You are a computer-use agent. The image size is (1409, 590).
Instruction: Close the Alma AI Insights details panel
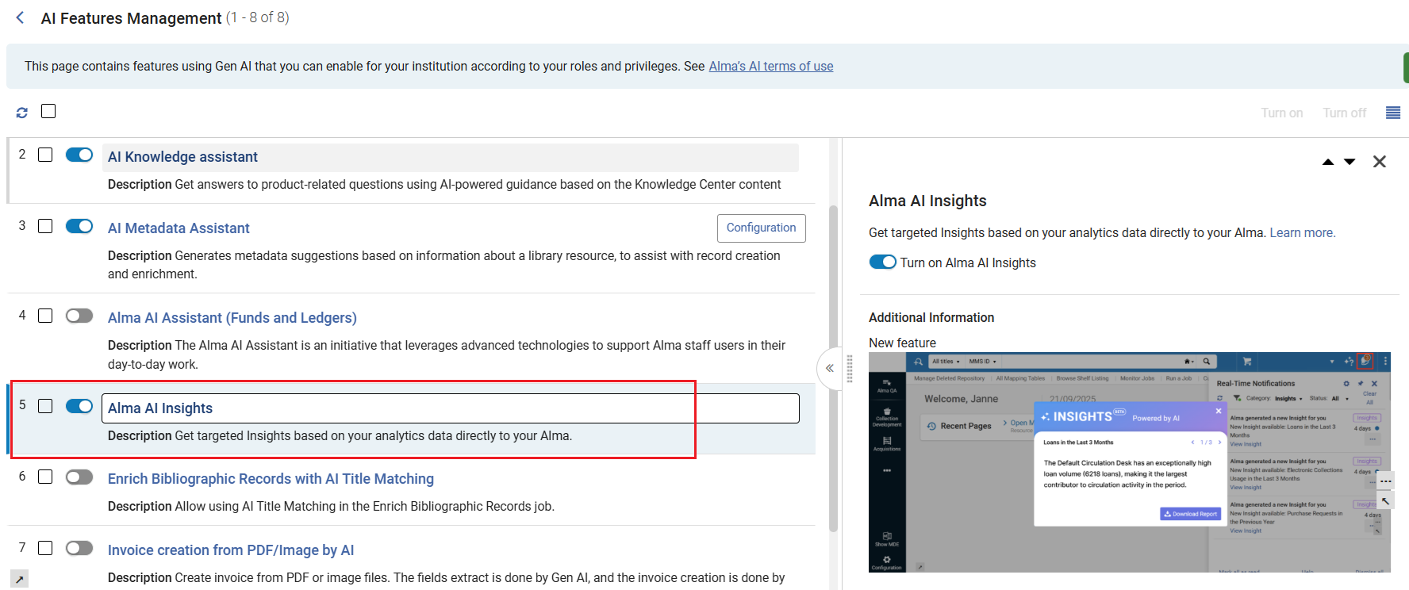[x=1380, y=162]
